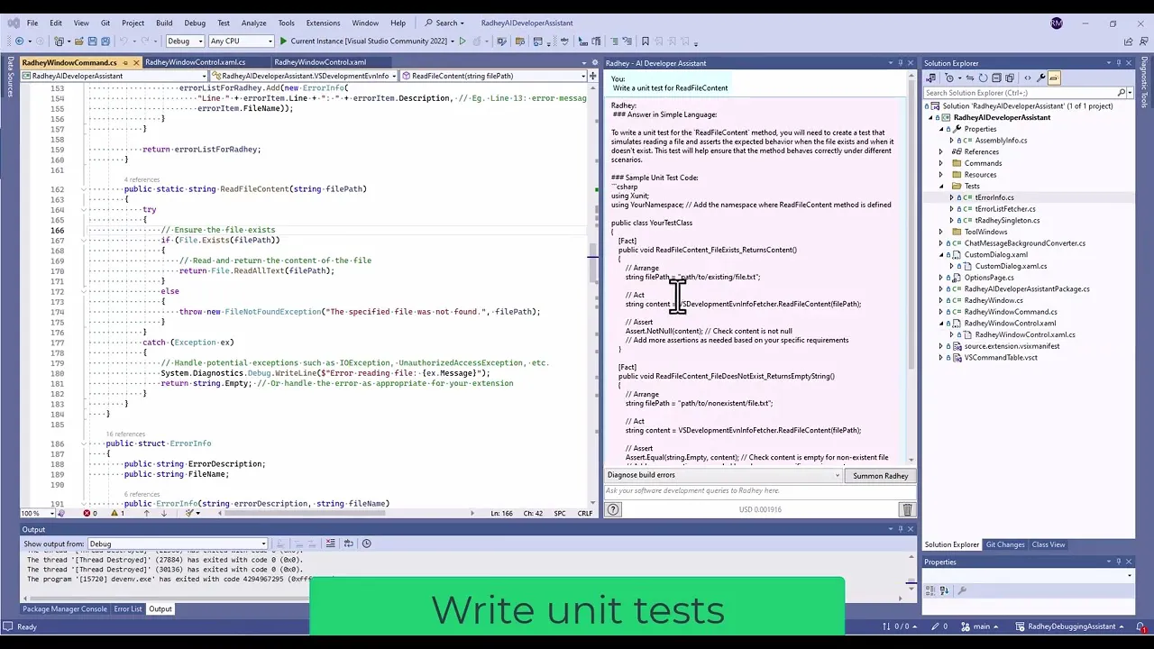Toggle the Categorized view in Properties panel

931,590
